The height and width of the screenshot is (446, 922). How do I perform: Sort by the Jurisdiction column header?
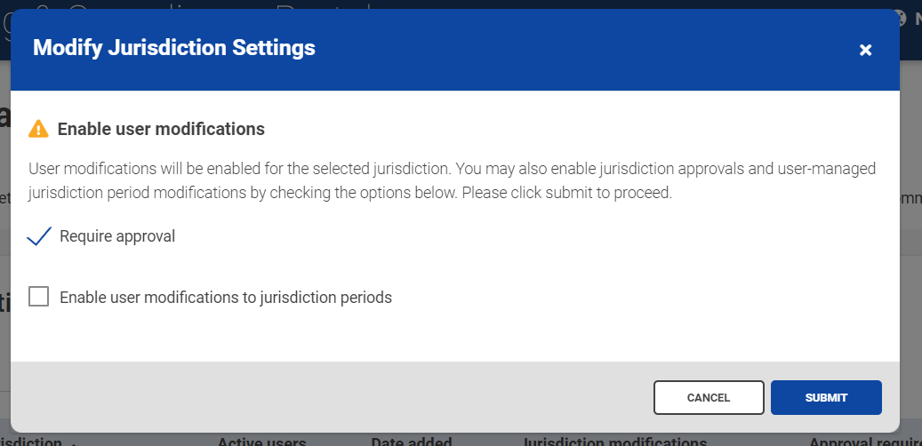31,441
